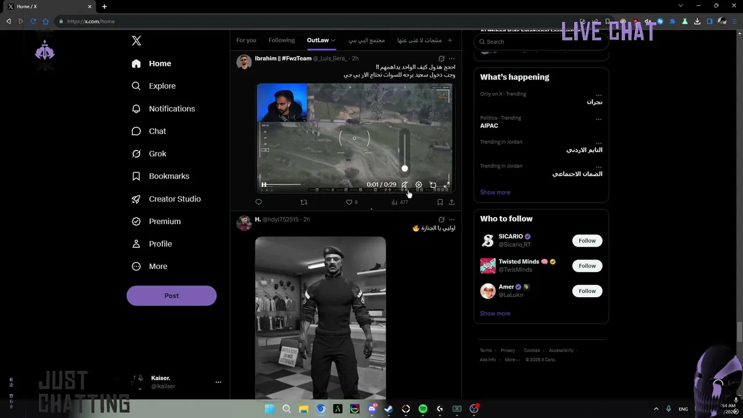Image resolution: width=743 pixels, height=418 pixels.
Task: Switch to منتجات لا غنى عنها tab
Action: click(420, 40)
